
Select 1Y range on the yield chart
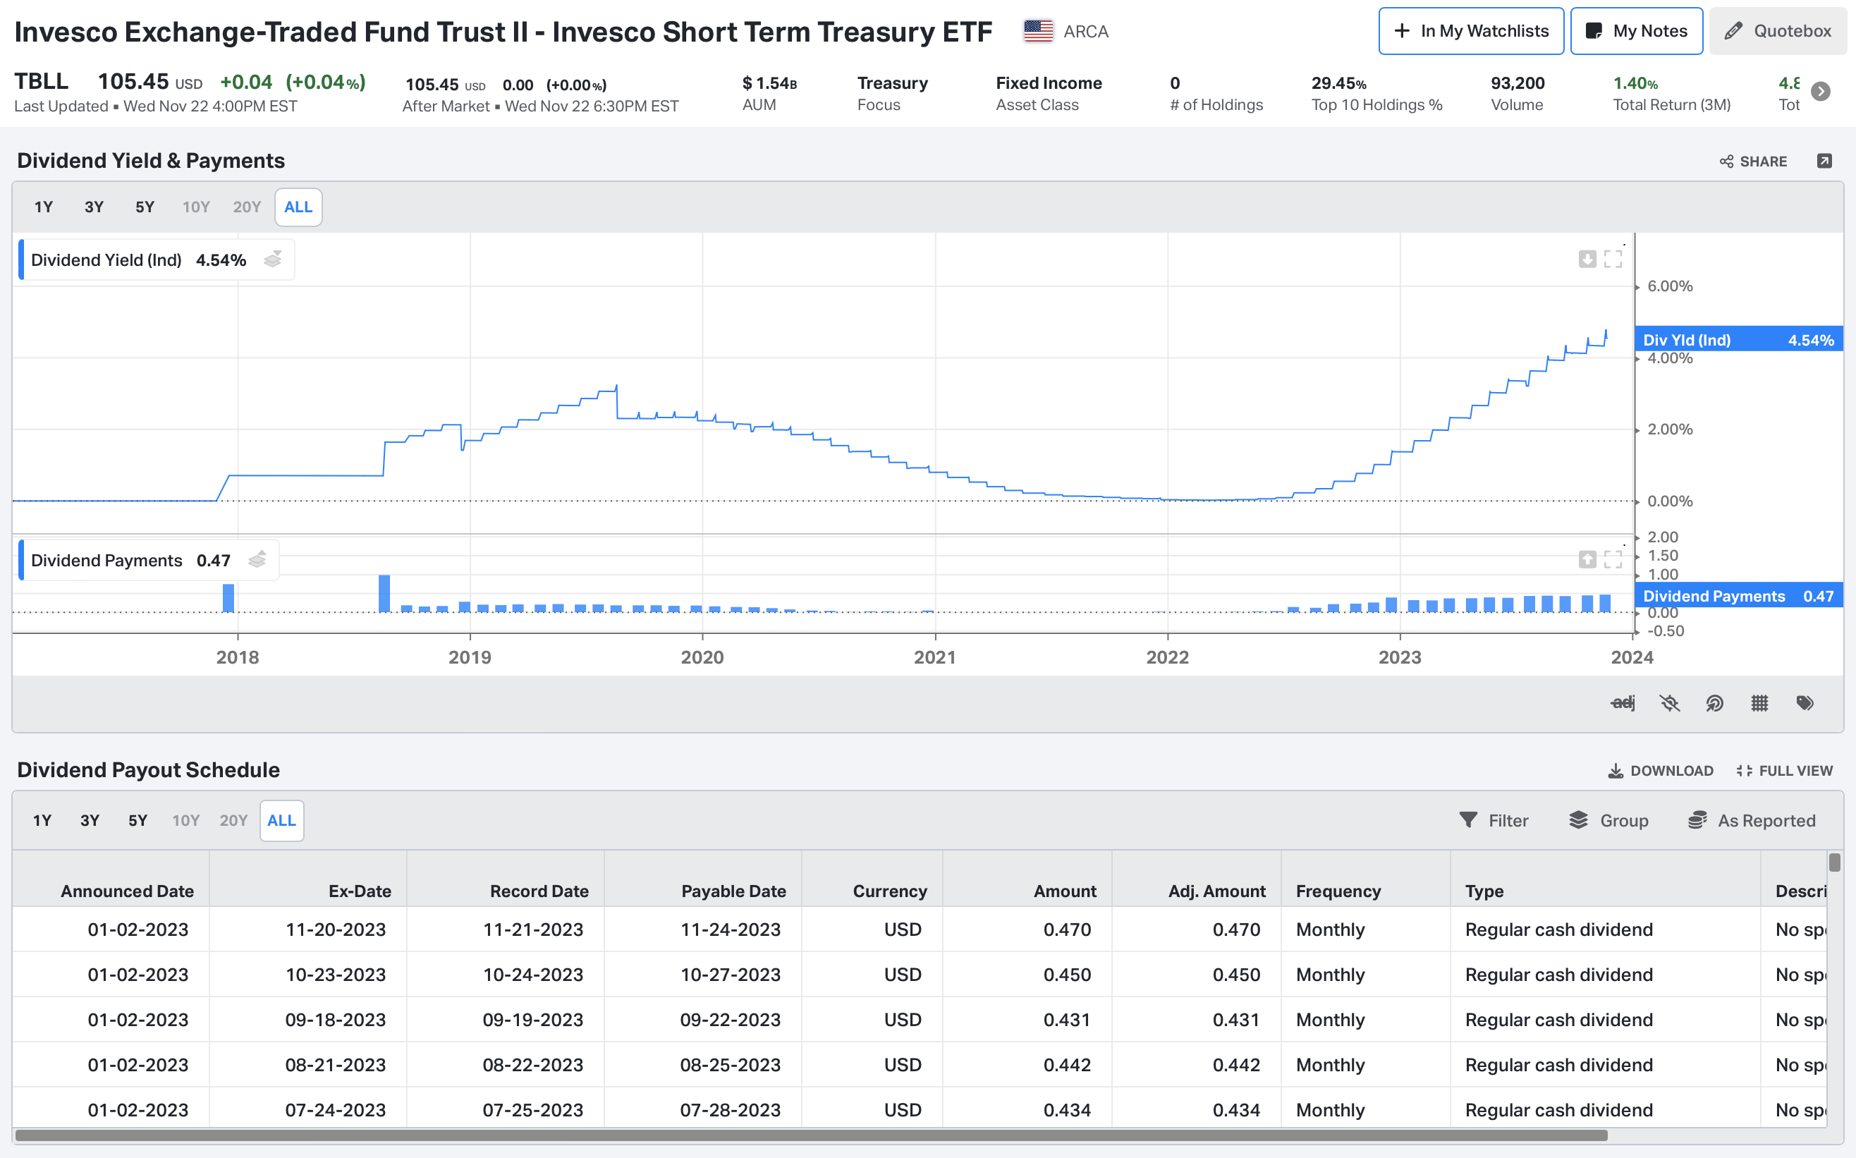[44, 207]
